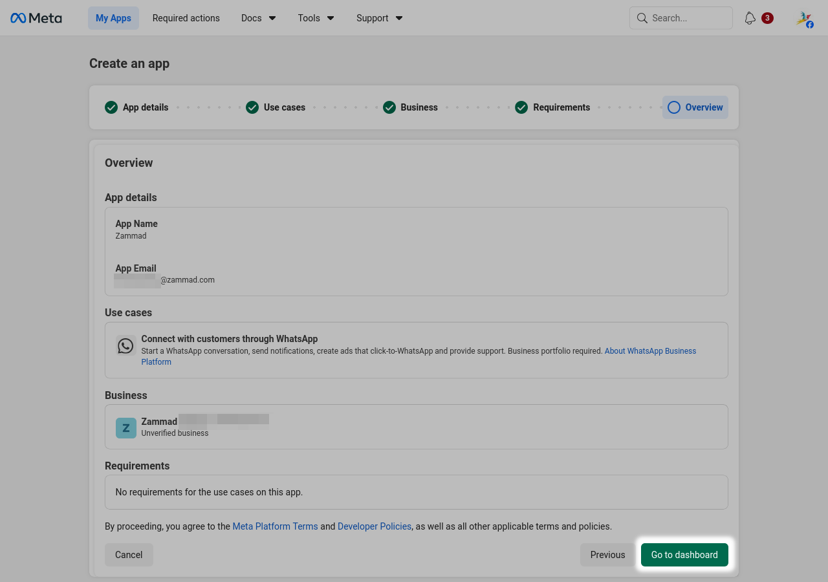Click the Use cases step checkmark
828x582 pixels.
point(252,107)
